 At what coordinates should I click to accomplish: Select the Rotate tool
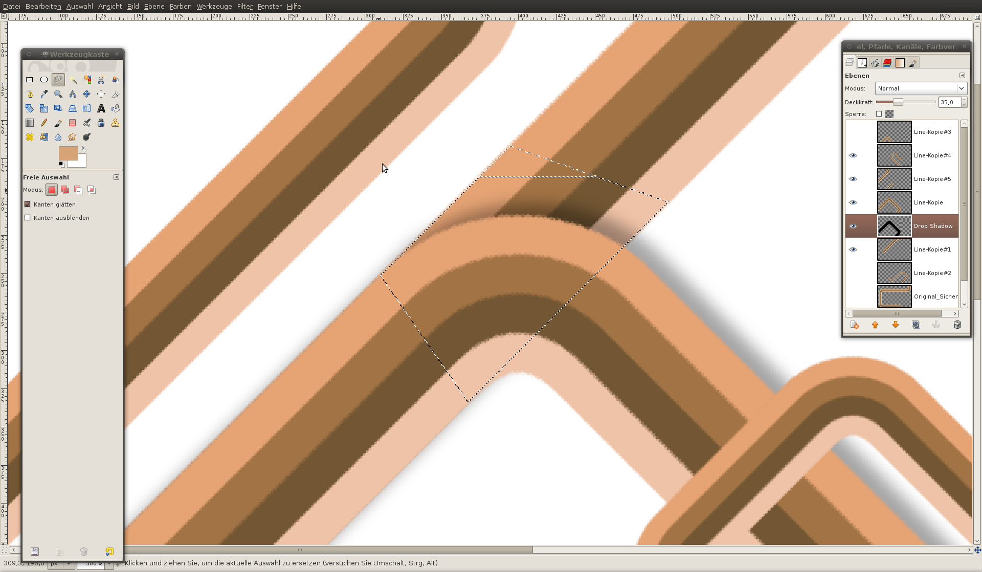pos(30,108)
